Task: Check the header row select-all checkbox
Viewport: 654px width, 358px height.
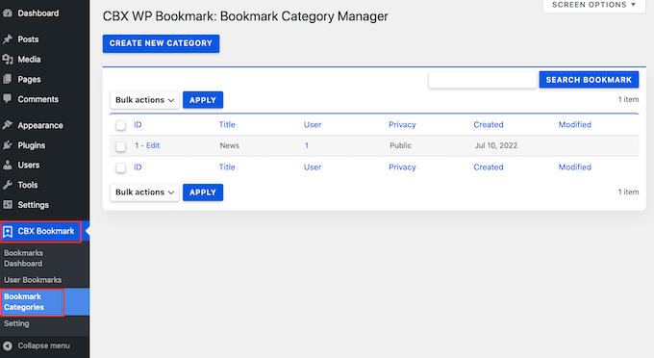Action: point(120,125)
